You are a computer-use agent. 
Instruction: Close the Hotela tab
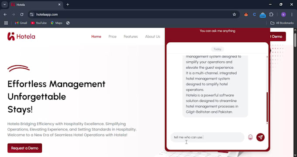click(x=59, y=4)
